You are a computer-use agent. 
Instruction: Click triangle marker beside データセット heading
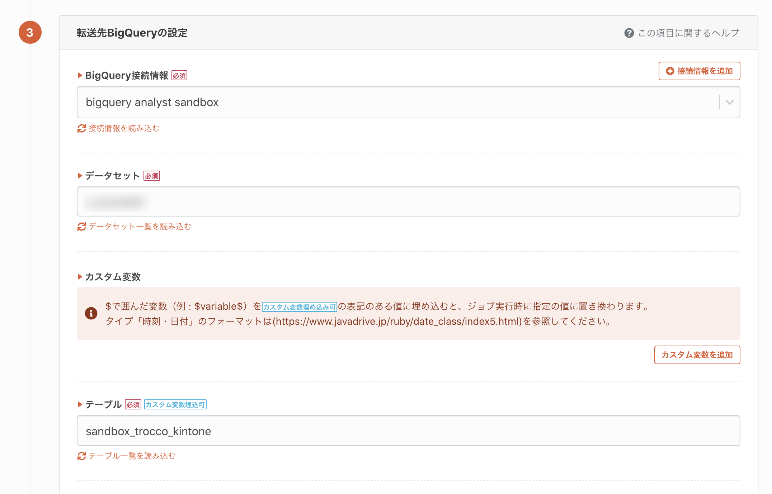point(80,176)
